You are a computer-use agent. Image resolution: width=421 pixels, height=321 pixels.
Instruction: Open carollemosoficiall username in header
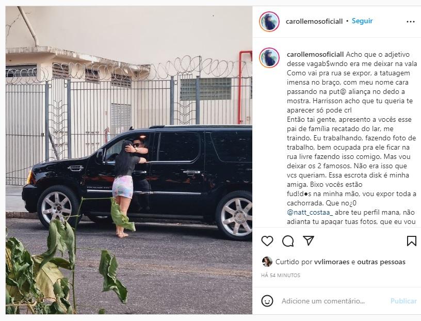tap(314, 21)
